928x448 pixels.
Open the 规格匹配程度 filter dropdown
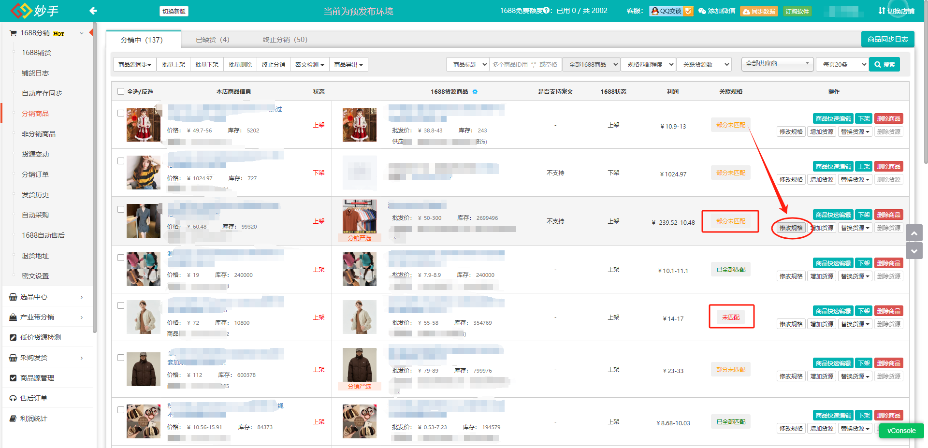pyautogui.click(x=648, y=64)
